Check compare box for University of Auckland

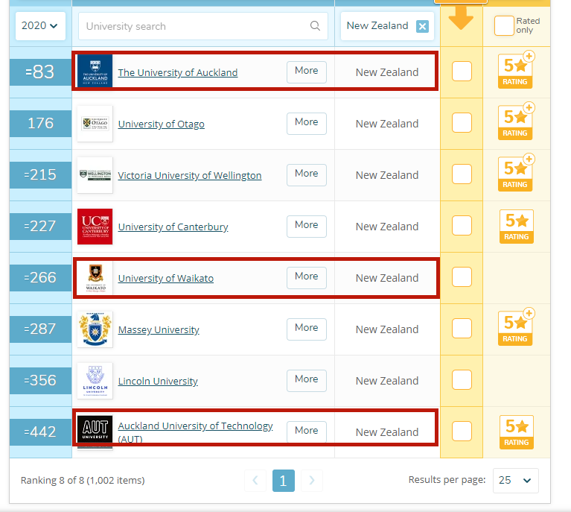pos(462,71)
